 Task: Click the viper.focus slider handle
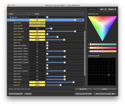65,79
